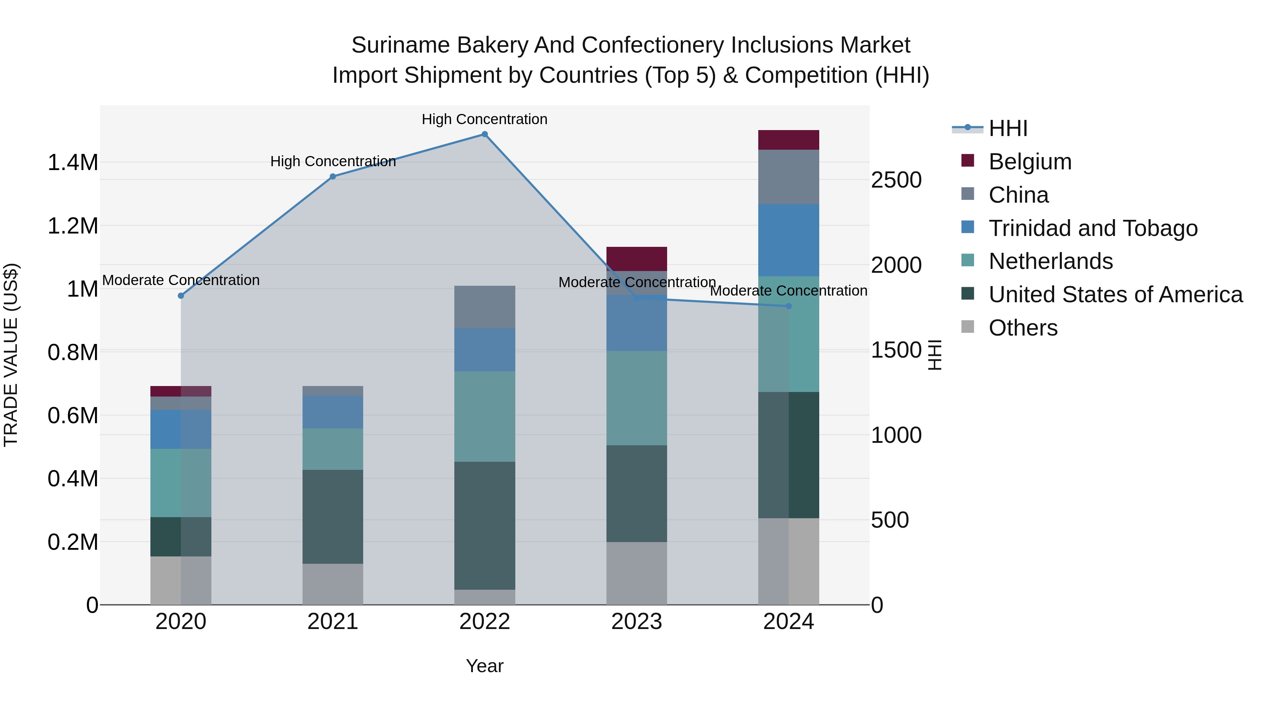Toggle Trinidad and Tobago legend entry
The height and width of the screenshot is (710, 1262).
(1080, 228)
